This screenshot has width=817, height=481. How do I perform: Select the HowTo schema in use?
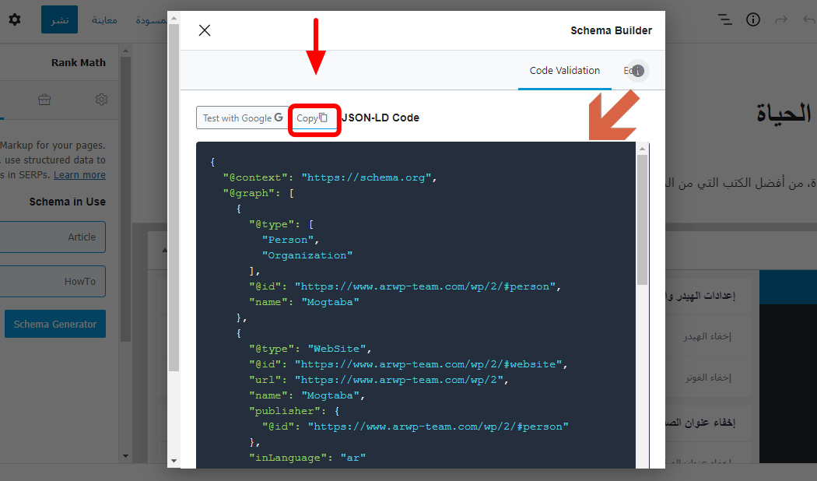[x=53, y=281]
